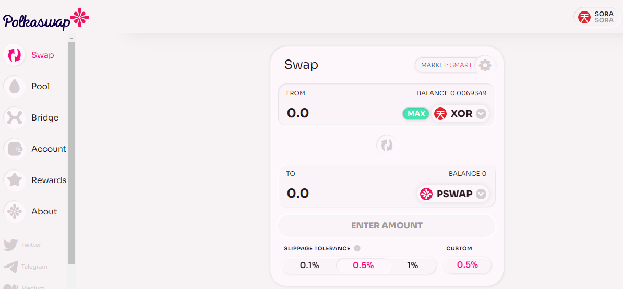The image size is (623, 289).
Task: Open Telegram link in sidebar
Action: 26,267
